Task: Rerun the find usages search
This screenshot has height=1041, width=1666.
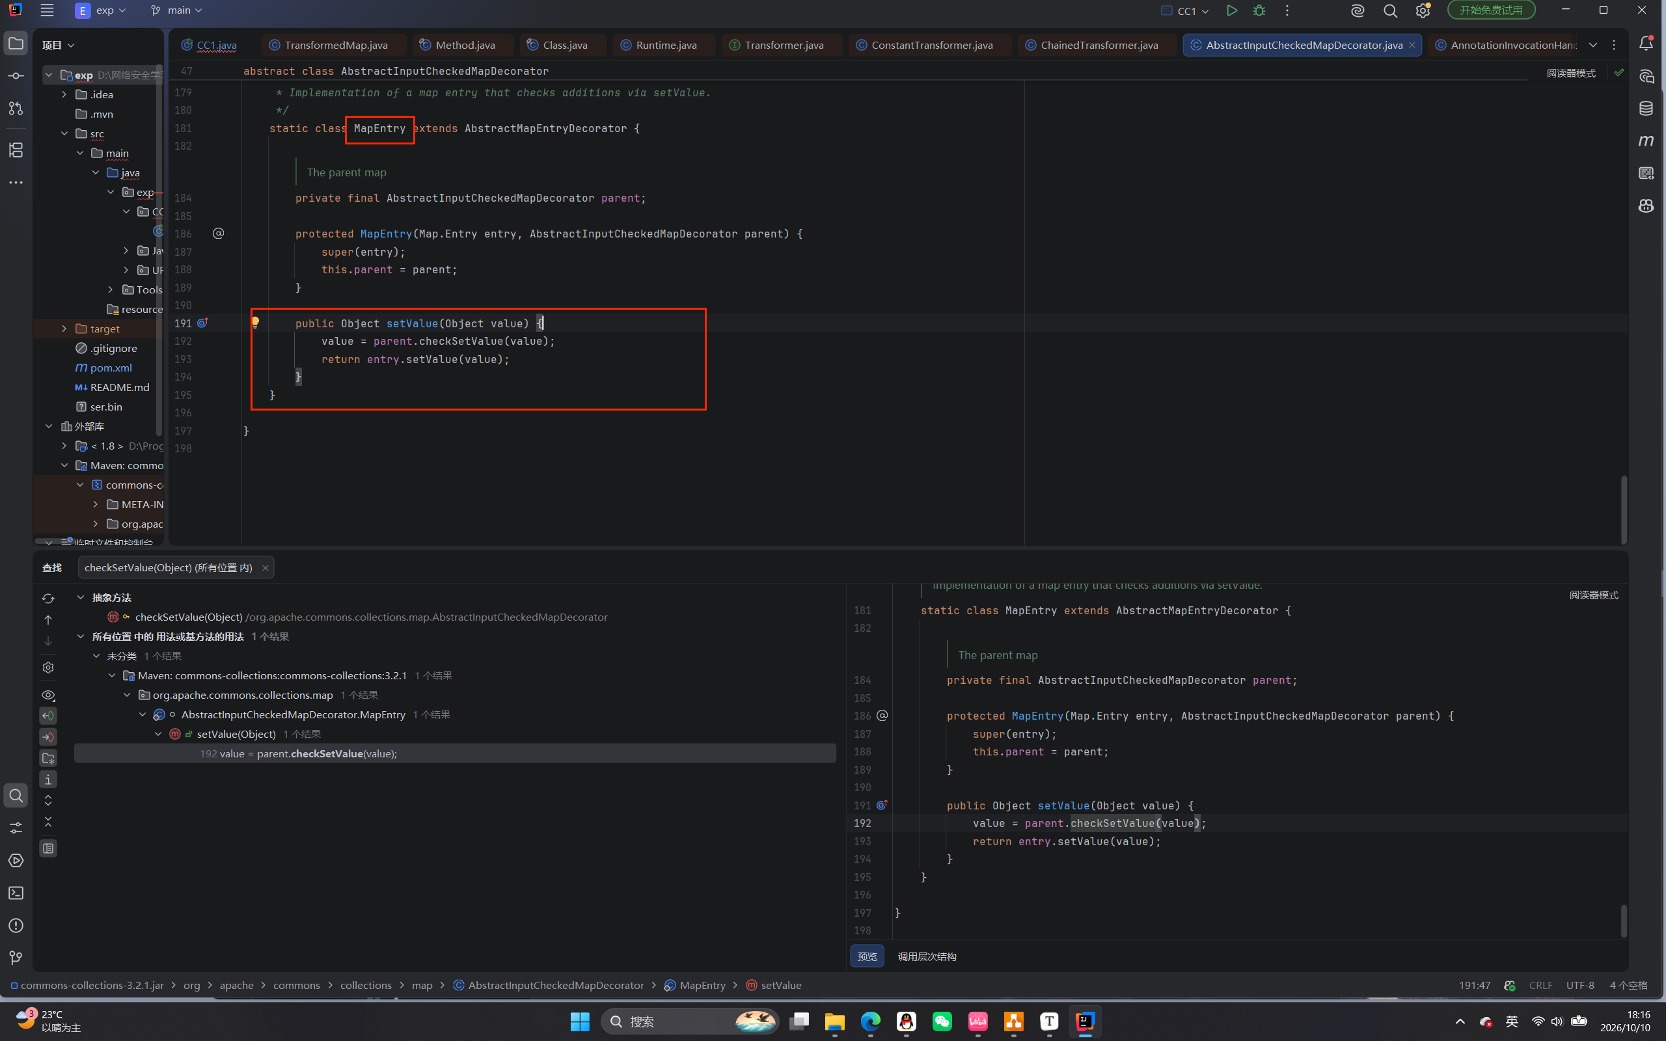Action: [48, 599]
